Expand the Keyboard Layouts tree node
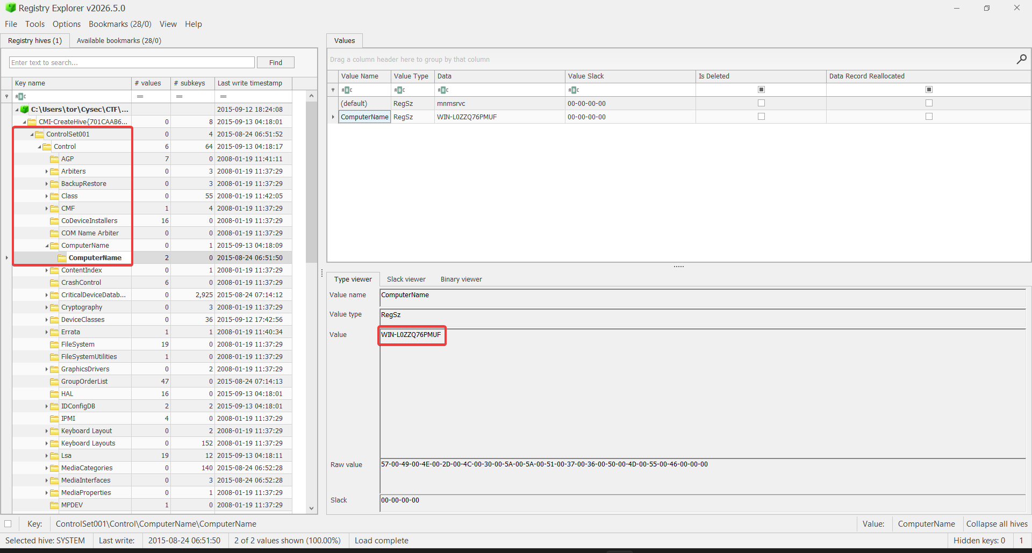The height and width of the screenshot is (553, 1032). tap(47, 443)
